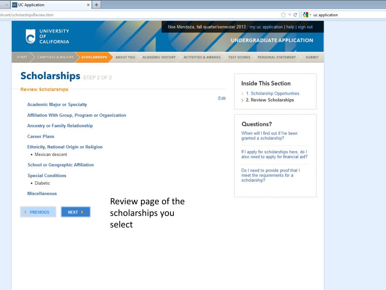Open my uc application link
This screenshot has height=290, width=386.
pos(266,27)
